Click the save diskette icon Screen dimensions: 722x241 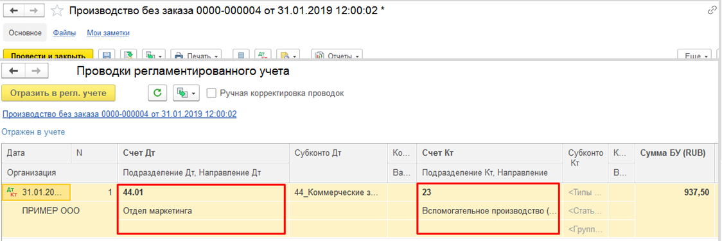point(107,56)
